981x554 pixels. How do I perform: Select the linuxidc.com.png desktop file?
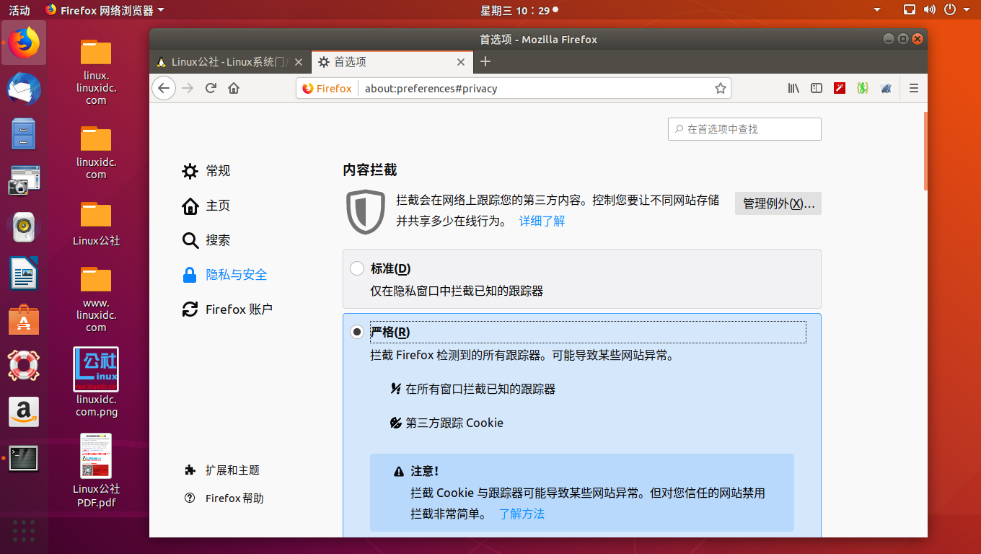click(96, 382)
